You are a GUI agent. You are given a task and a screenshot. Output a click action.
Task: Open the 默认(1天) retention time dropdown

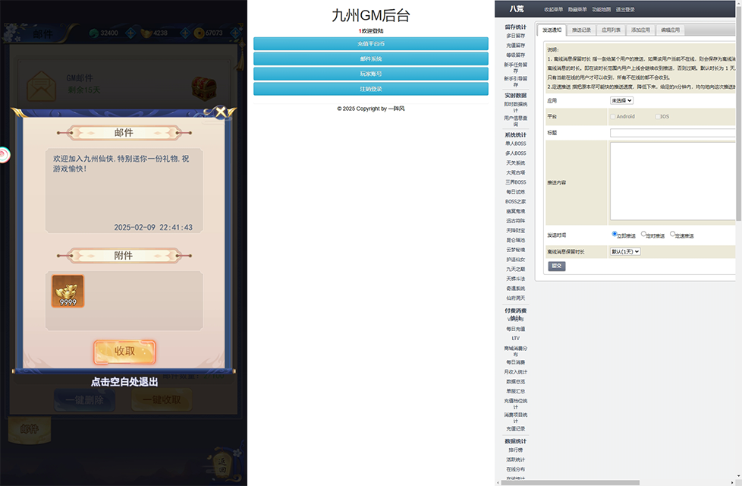tap(625, 251)
